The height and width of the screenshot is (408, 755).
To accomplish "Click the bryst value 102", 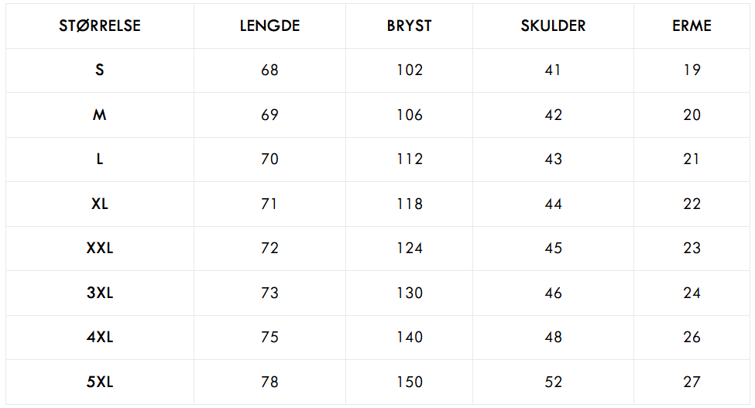I will tap(410, 70).
